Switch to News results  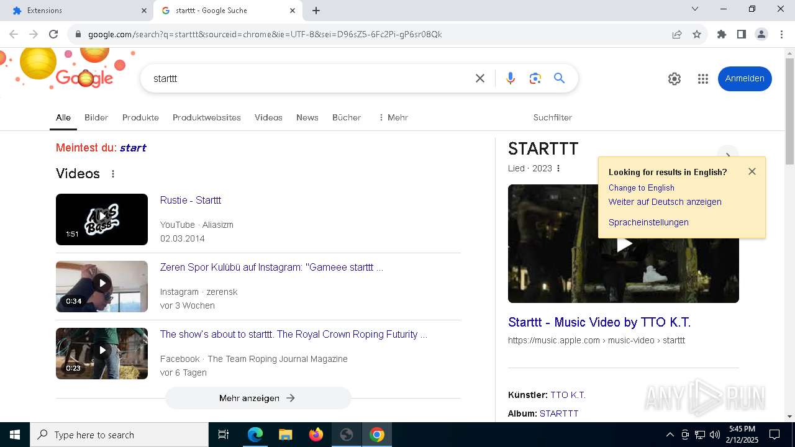[x=307, y=117]
